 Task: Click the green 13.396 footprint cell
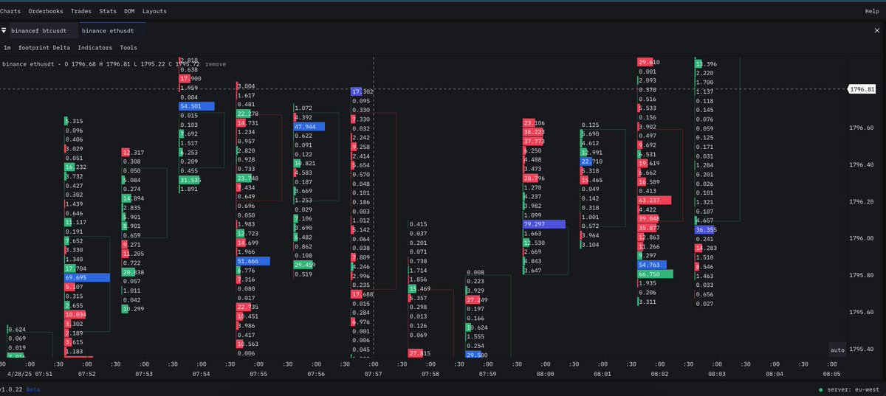click(x=707, y=63)
